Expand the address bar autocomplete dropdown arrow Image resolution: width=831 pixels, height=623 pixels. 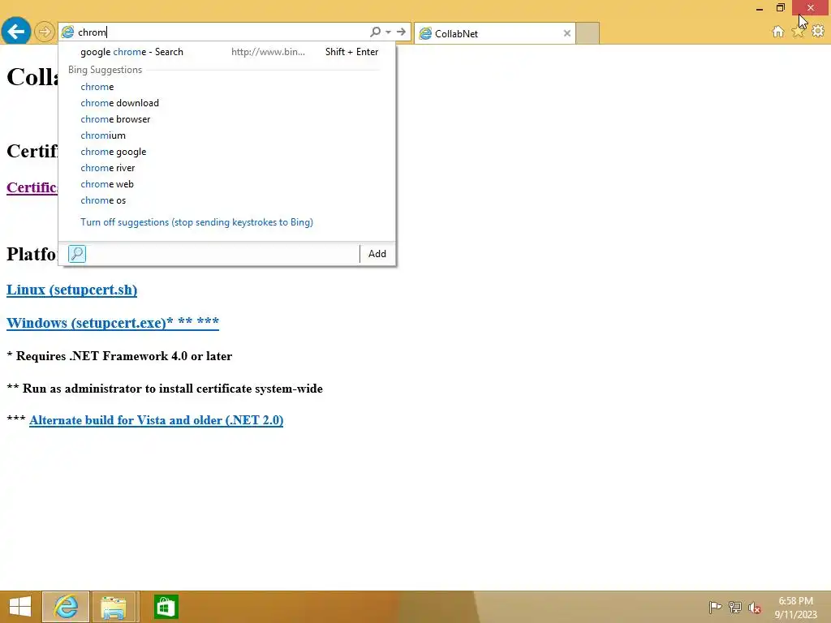(389, 32)
